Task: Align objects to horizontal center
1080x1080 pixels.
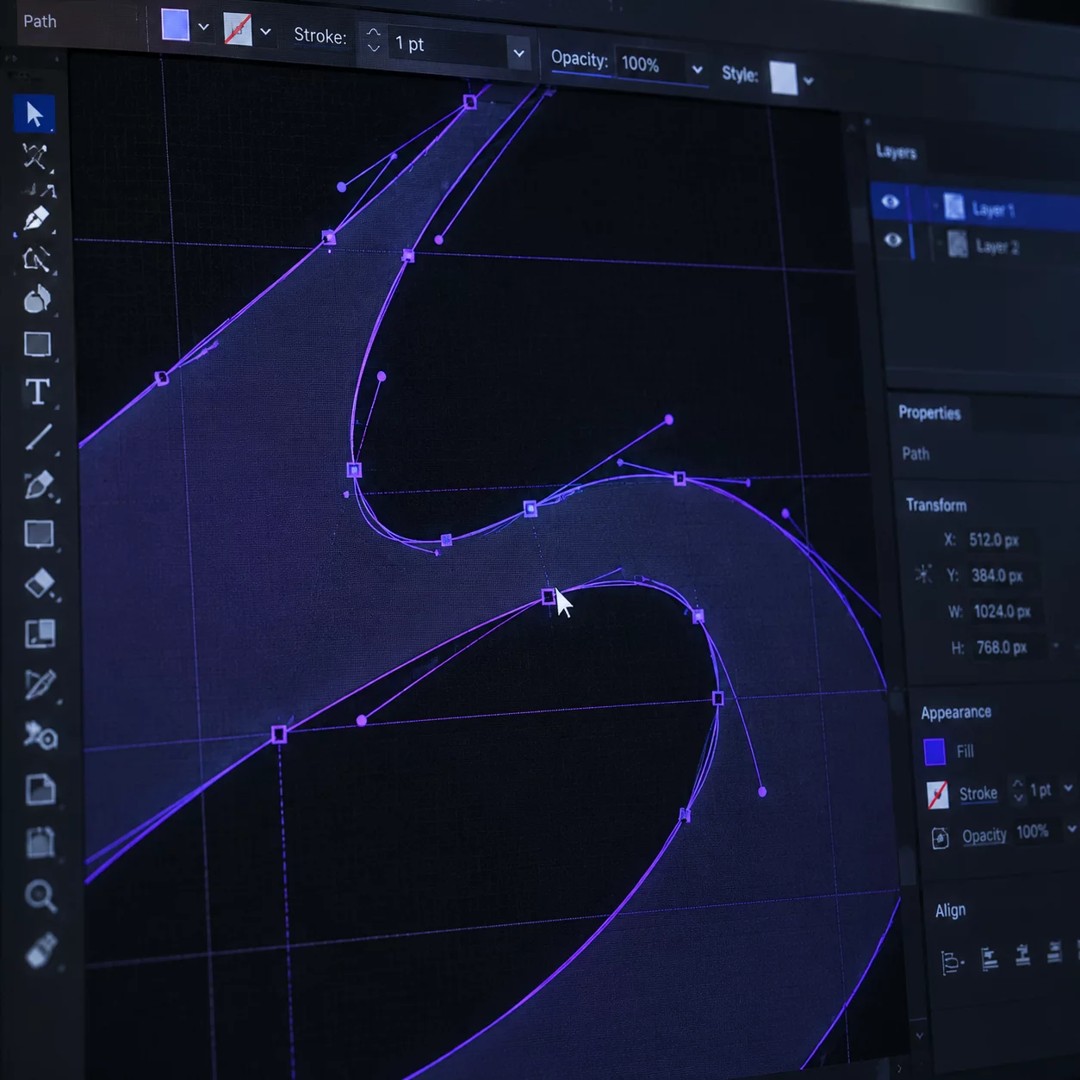Action: point(1022,955)
